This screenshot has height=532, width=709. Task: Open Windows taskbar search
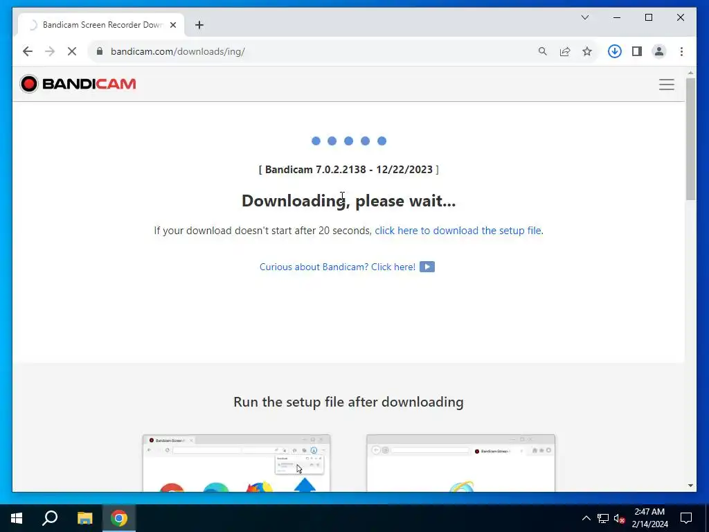[x=50, y=518]
